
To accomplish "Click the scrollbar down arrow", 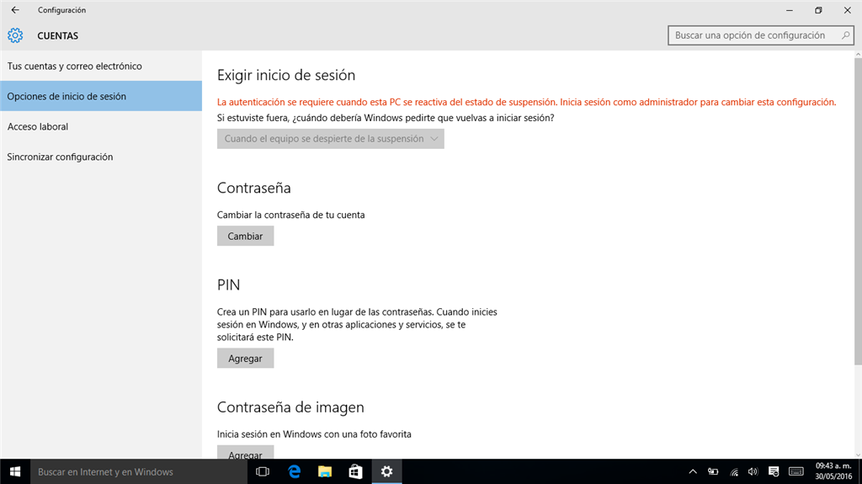I will [858, 455].
